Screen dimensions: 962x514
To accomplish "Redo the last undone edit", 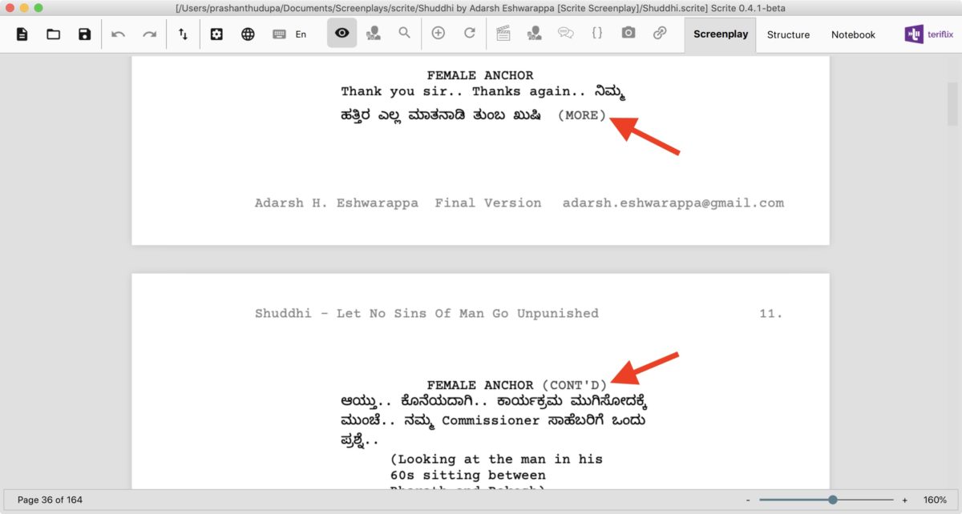I will point(149,34).
